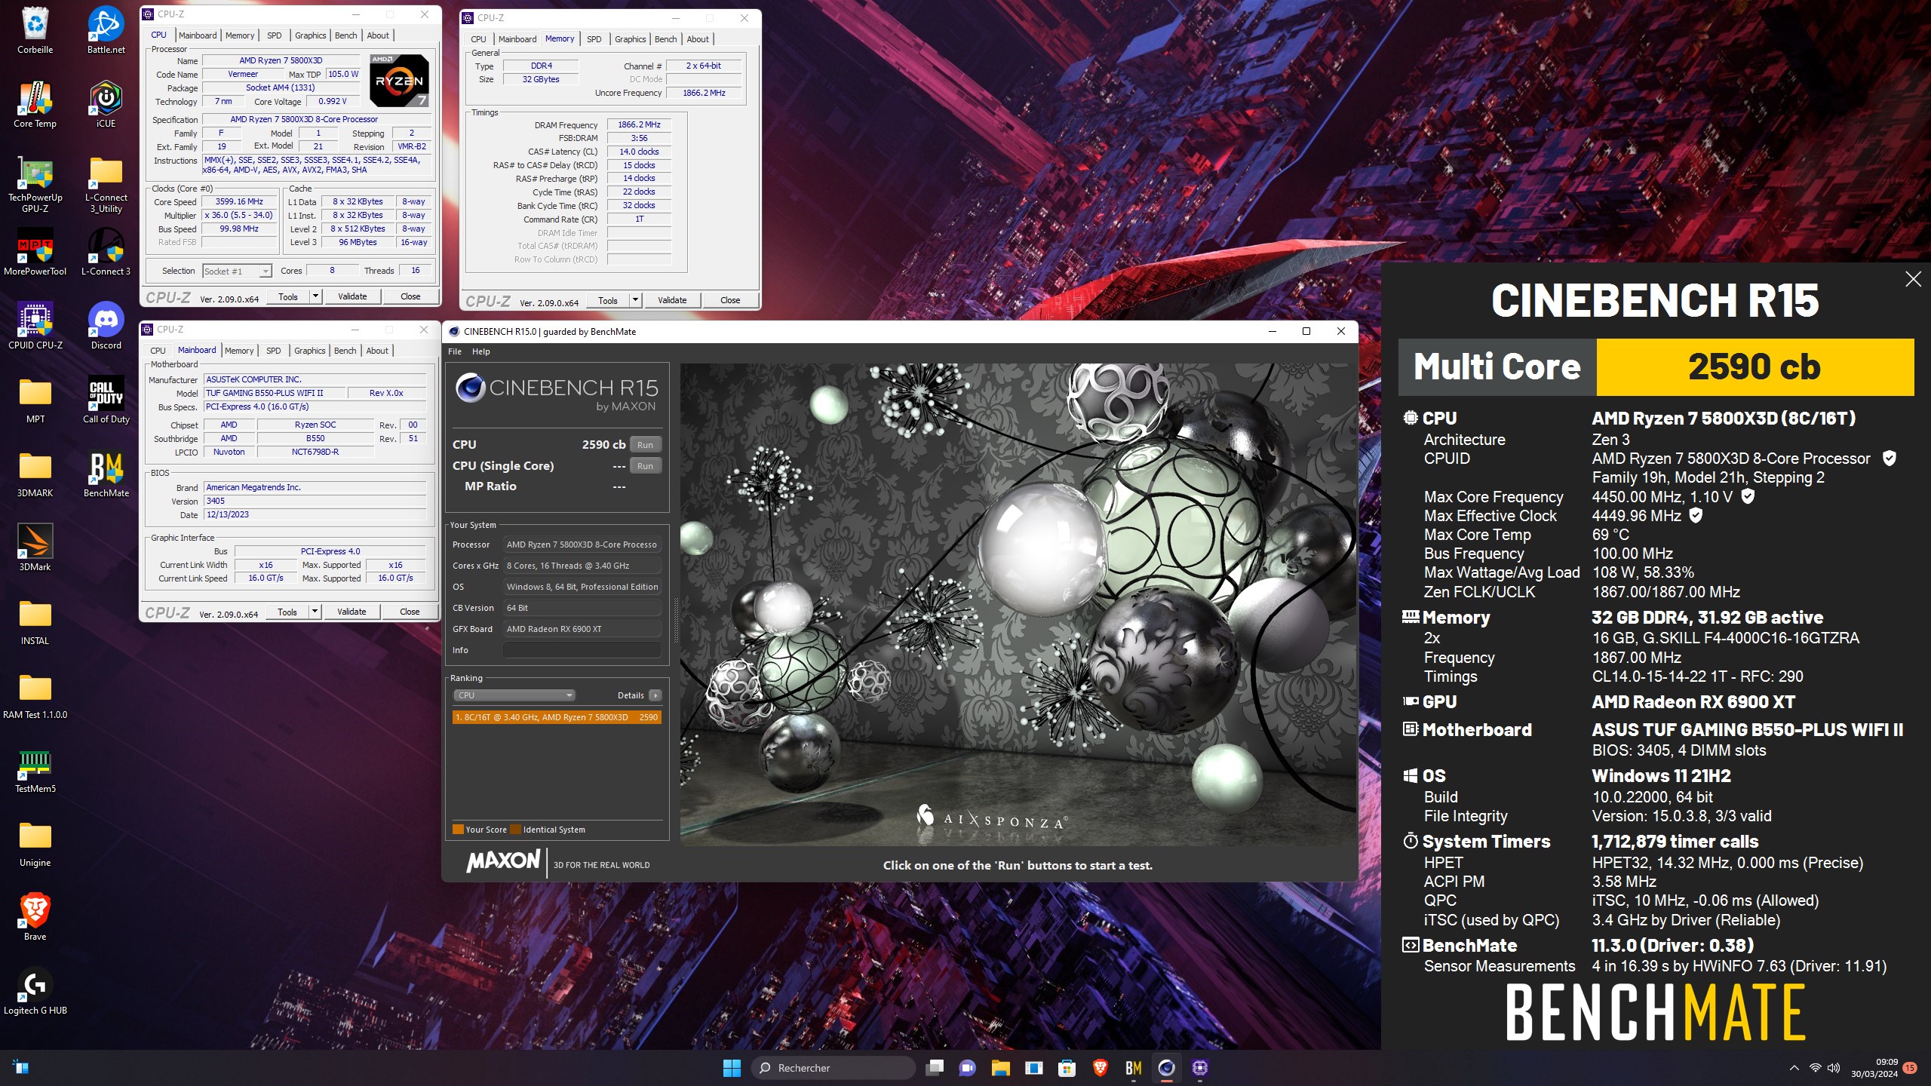Image resolution: width=1931 pixels, height=1086 pixels.
Task: Open CPUID CPU-Z desktop shortcut
Action: click(35, 326)
